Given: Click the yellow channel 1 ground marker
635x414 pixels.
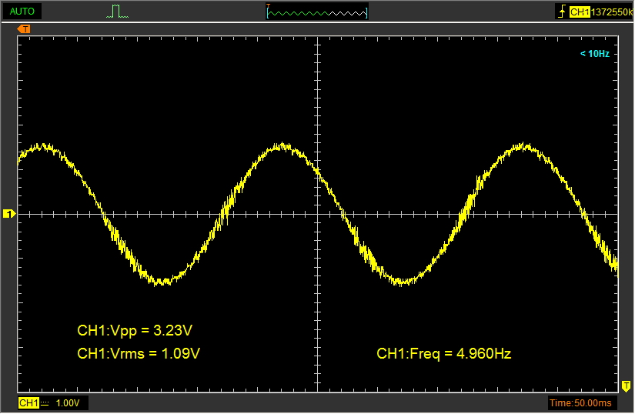Looking at the screenshot, I should 9,214.
